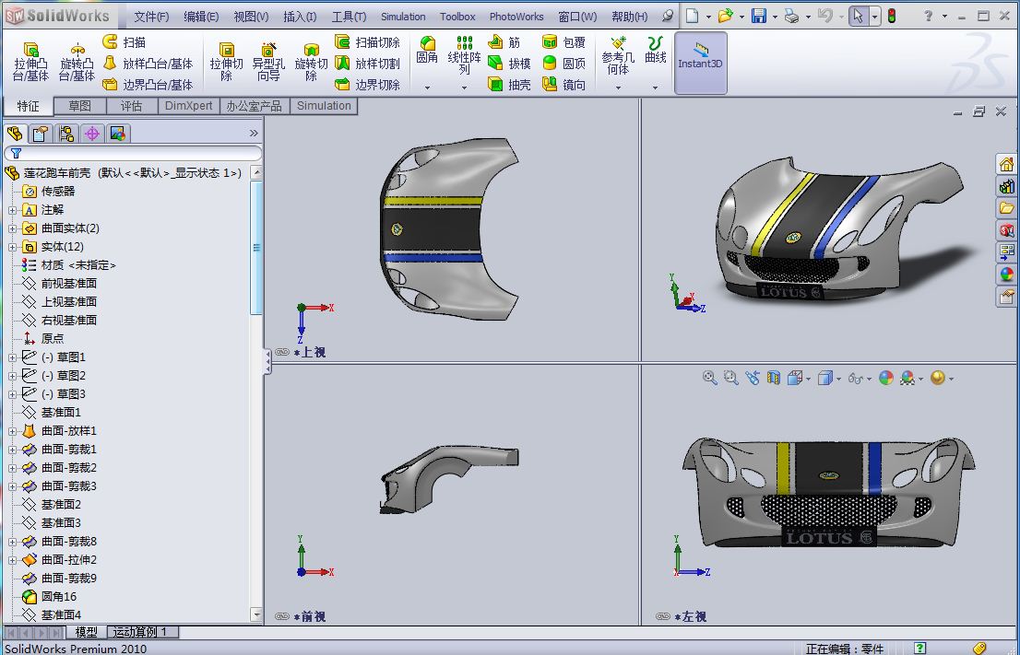1020x655 pixels.
Task: Open the 参考几何体 reference geometry tool
Action: 617,55
